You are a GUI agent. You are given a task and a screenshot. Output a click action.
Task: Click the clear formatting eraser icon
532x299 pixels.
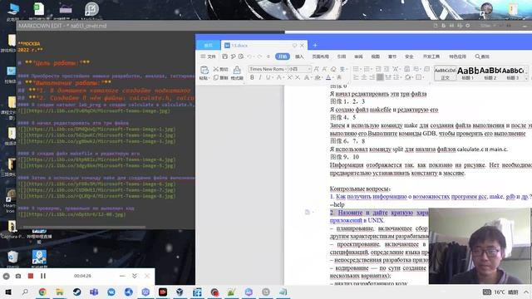pos(333,69)
